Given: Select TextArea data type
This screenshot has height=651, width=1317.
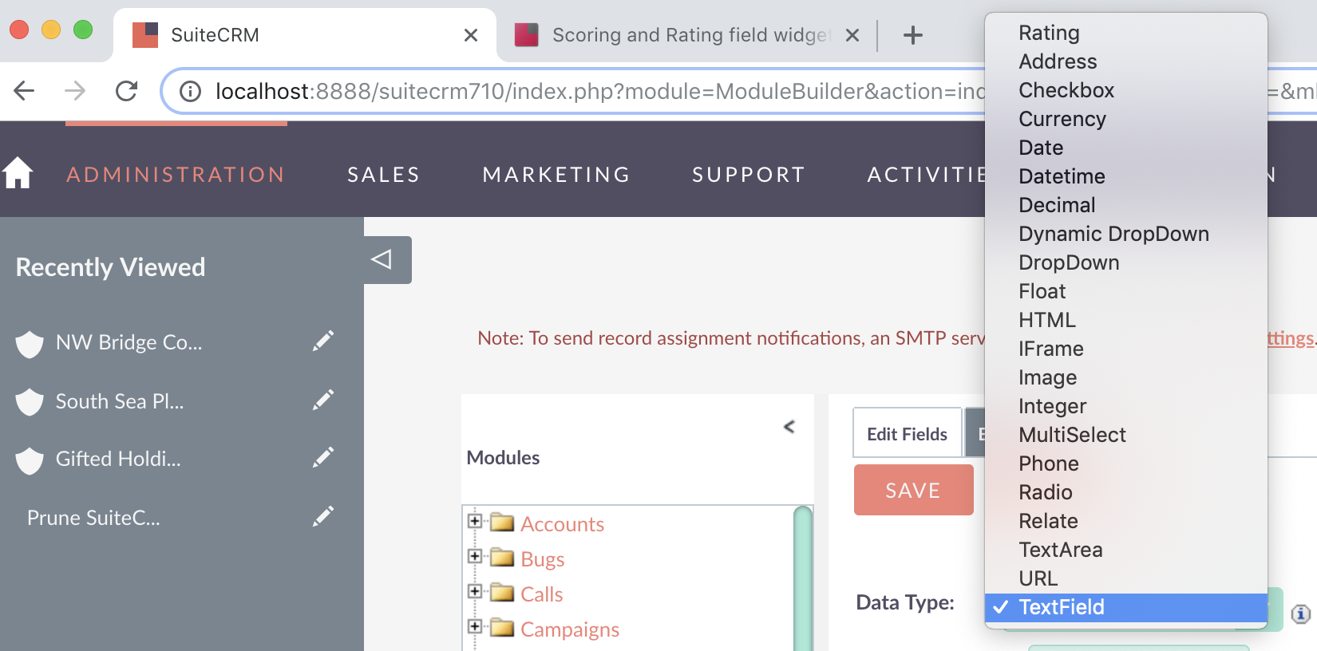Looking at the screenshot, I should click(1126, 550).
